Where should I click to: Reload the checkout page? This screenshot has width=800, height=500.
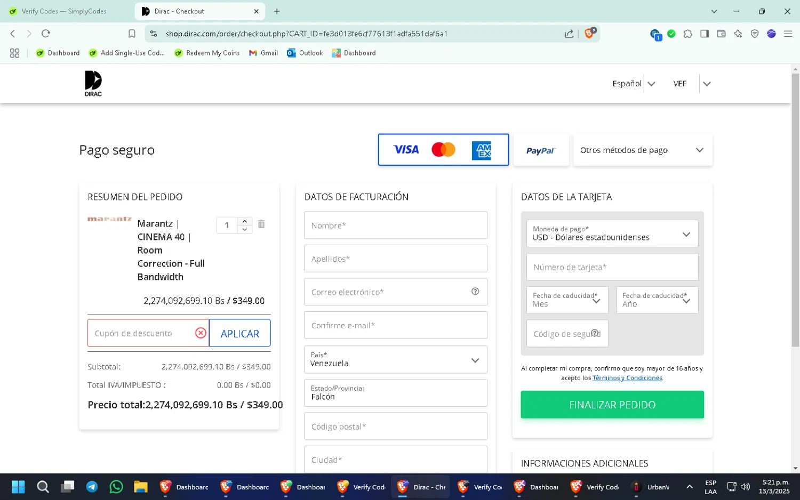pyautogui.click(x=46, y=34)
